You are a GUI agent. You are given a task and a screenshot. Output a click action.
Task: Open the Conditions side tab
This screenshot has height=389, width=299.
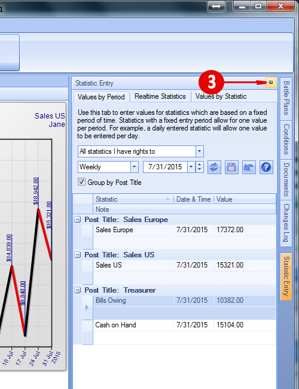[286, 139]
